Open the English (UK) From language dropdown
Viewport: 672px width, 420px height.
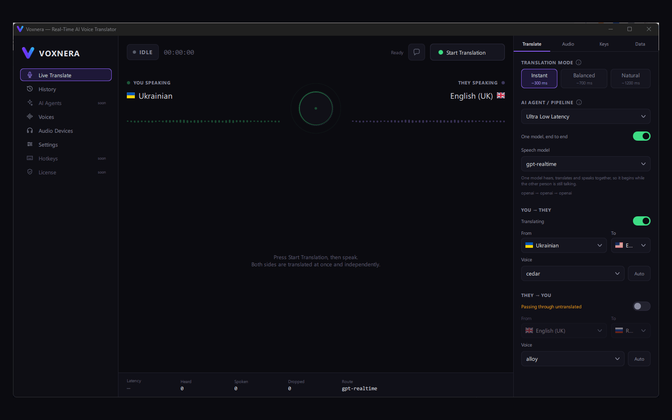click(x=564, y=331)
